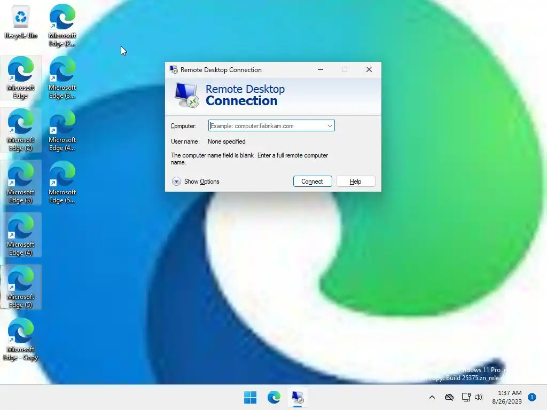Select the Microsoft Edge (5... shortcut in second column
The image size is (547, 410).
pyautogui.click(x=62, y=183)
